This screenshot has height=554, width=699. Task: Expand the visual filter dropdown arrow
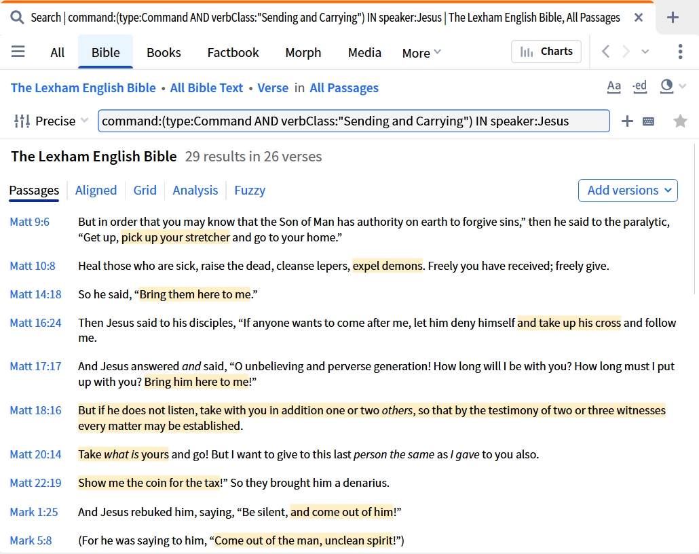[683, 86]
